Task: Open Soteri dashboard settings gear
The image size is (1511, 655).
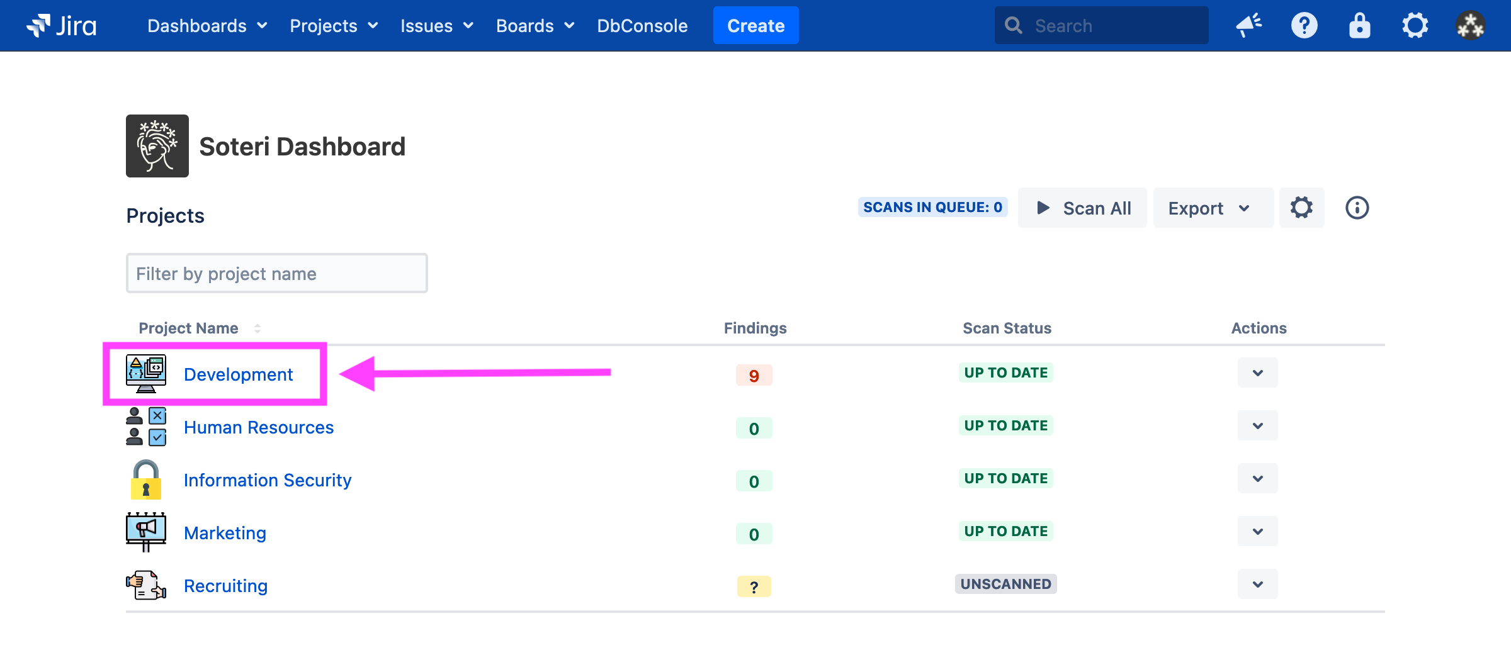Action: (x=1301, y=208)
